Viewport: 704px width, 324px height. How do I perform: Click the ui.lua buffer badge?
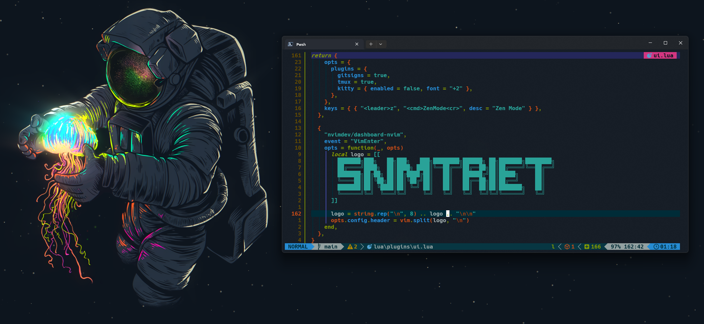pyautogui.click(x=660, y=55)
